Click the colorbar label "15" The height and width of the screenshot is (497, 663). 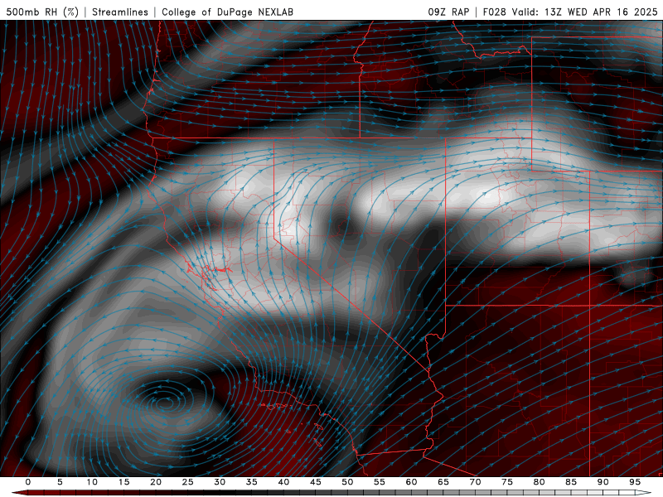(123, 482)
